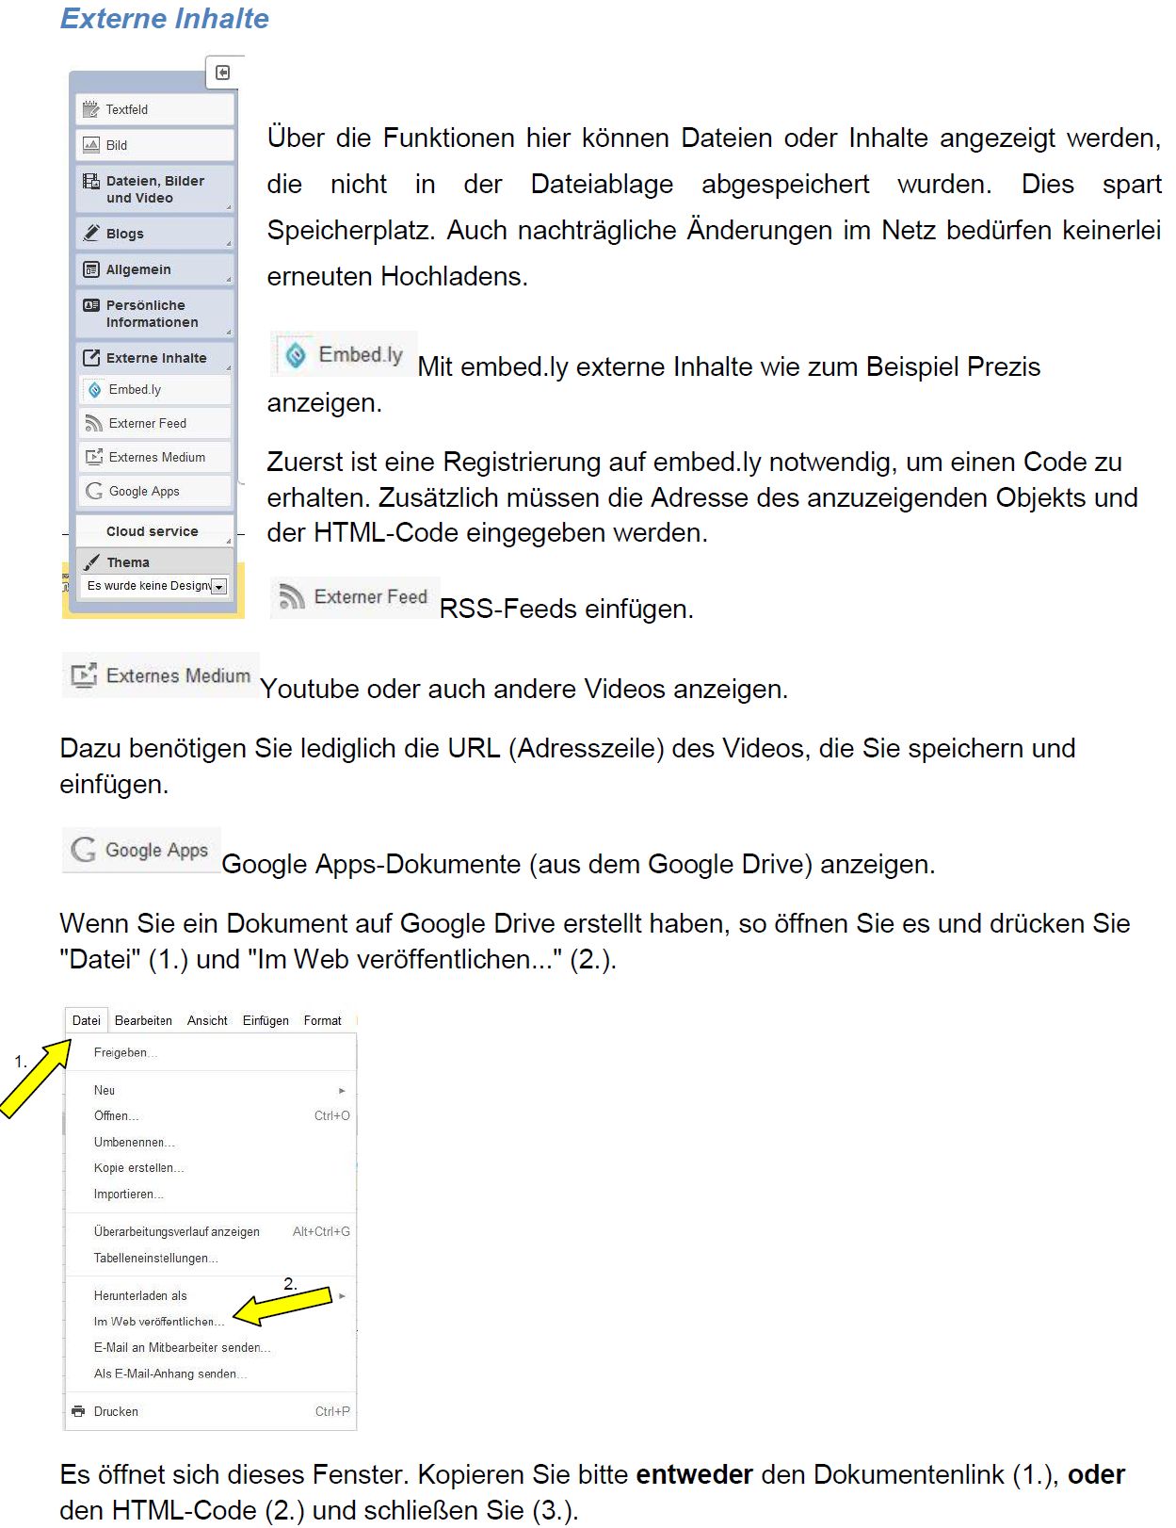Click the large Embed.ly button in the text
The height and width of the screenshot is (1528, 1176).
pyautogui.click(x=345, y=355)
